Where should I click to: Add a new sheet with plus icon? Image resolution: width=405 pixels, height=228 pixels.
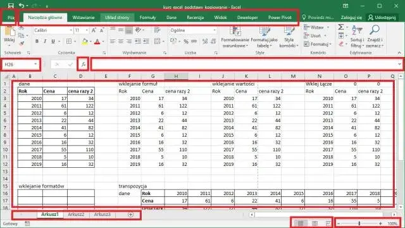(x=130, y=215)
